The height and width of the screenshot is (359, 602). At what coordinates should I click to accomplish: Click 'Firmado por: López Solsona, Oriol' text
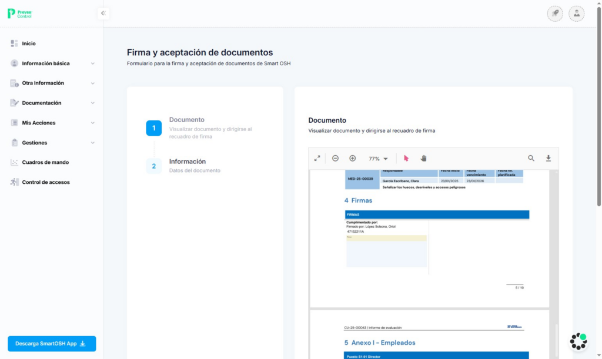click(371, 227)
